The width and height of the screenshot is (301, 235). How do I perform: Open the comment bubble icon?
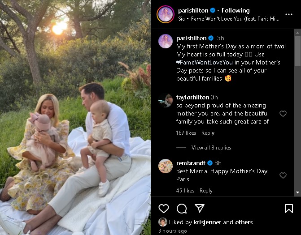click(182, 209)
